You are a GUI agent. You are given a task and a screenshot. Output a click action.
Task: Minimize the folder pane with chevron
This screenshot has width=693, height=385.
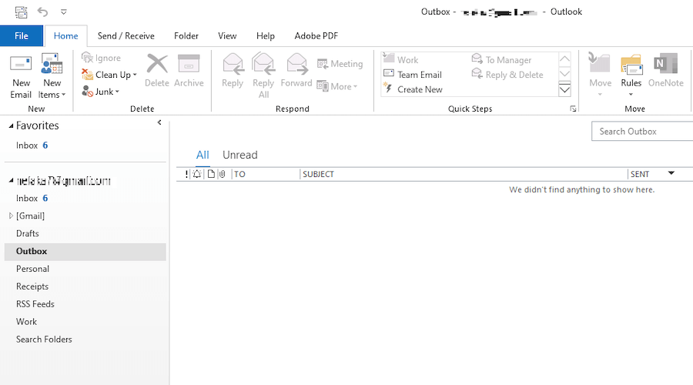[x=159, y=122]
